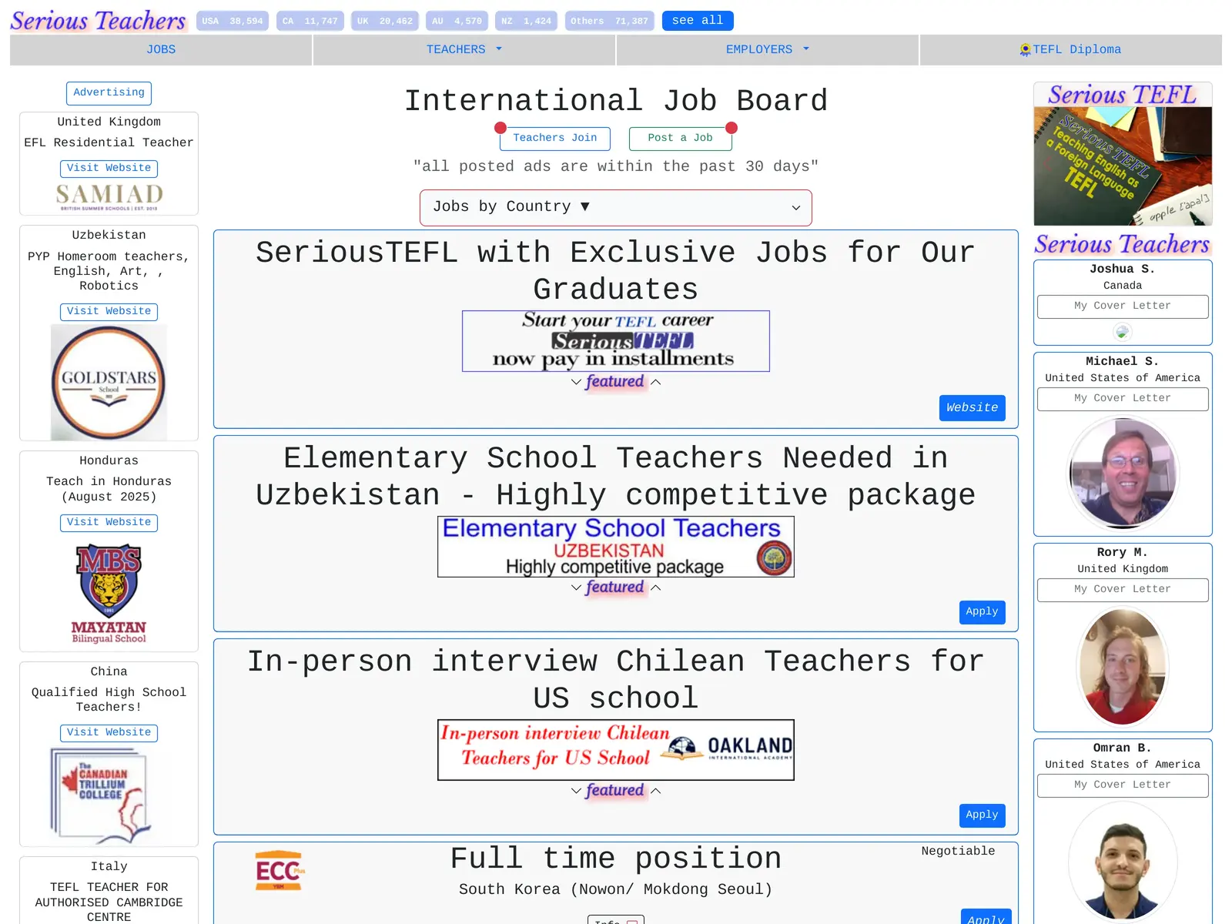Select the NZ 1,424 badge

point(527,21)
